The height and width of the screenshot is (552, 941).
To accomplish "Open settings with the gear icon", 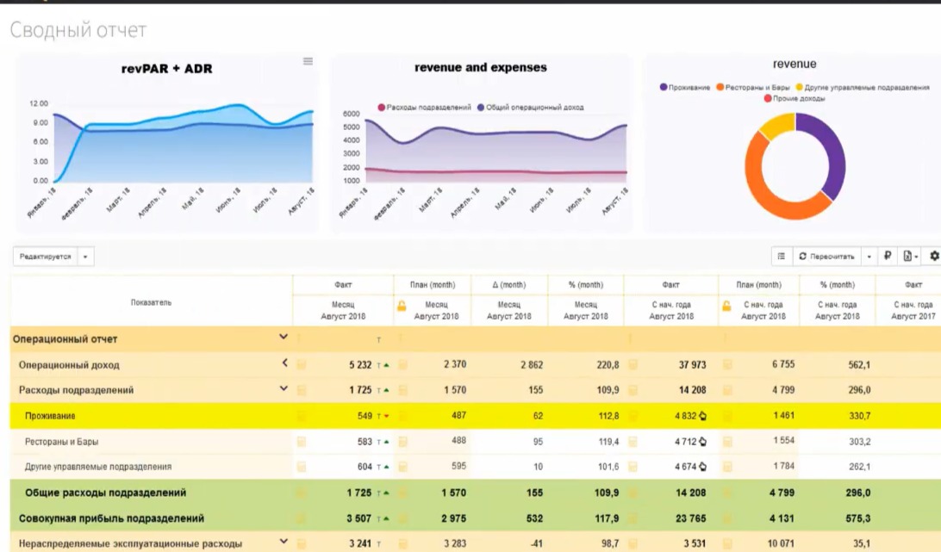I will coord(934,256).
